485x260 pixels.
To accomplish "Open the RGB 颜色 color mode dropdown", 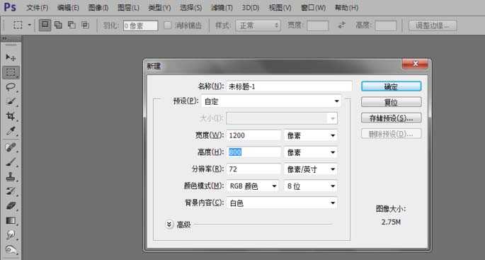I will (x=253, y=186).
